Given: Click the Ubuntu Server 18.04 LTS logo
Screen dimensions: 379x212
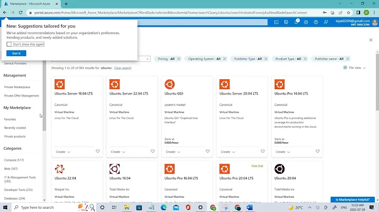Looking at the screenshot, I should pos(59,84).
